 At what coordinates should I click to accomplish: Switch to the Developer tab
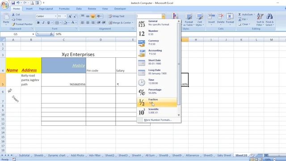click(120, 9)
